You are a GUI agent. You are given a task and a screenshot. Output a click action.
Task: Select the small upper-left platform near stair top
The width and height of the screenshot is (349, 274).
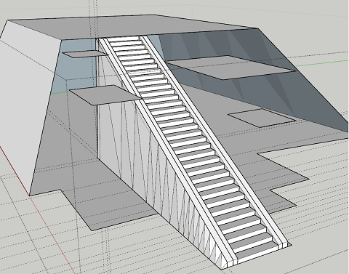tap(85, 54)
